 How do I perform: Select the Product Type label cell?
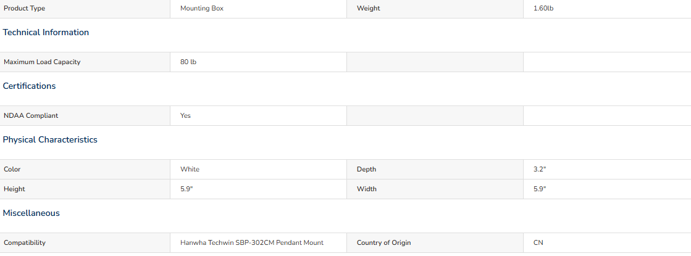tap(85, 9)
